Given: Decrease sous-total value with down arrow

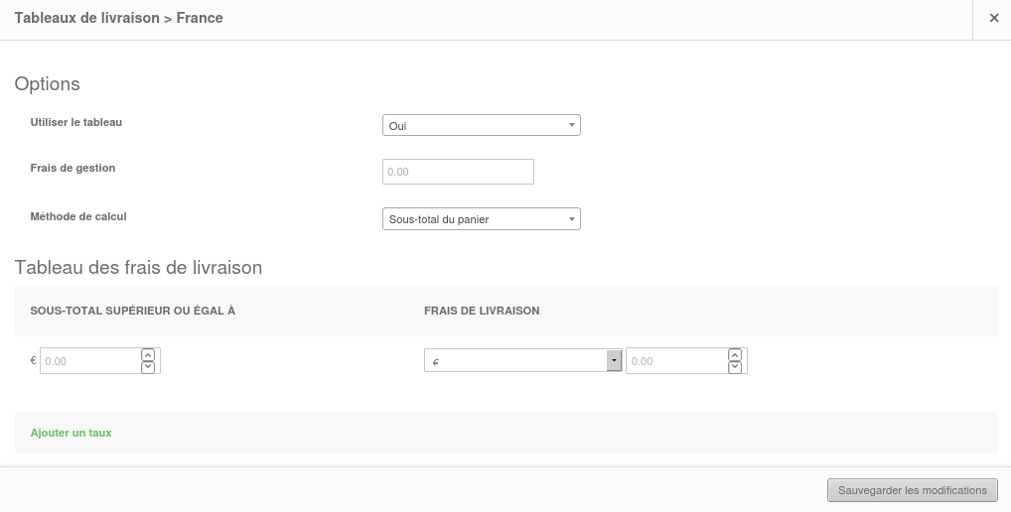Looking at the screenshot, I should (x=148, y=367).
